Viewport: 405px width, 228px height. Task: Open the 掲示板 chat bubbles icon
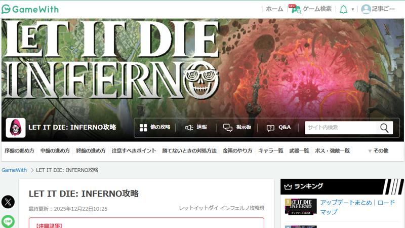(x=228, y=128)
